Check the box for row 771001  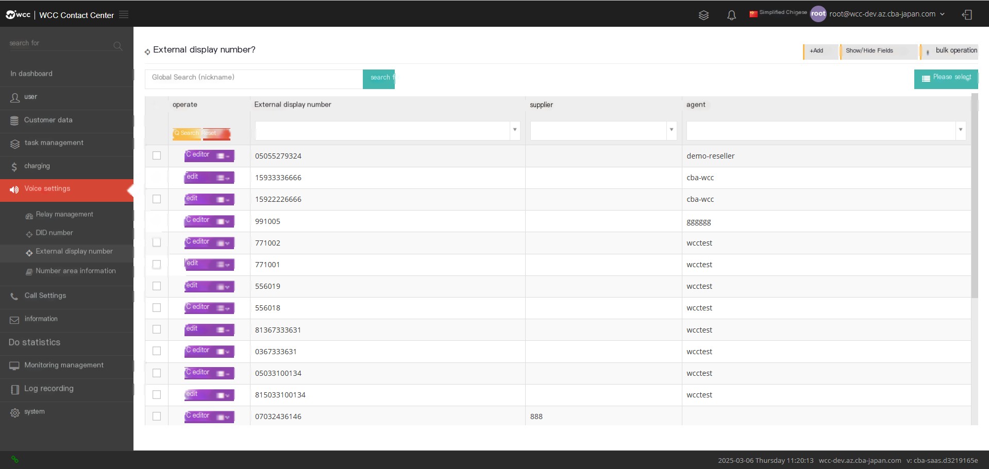click(157, 264)
